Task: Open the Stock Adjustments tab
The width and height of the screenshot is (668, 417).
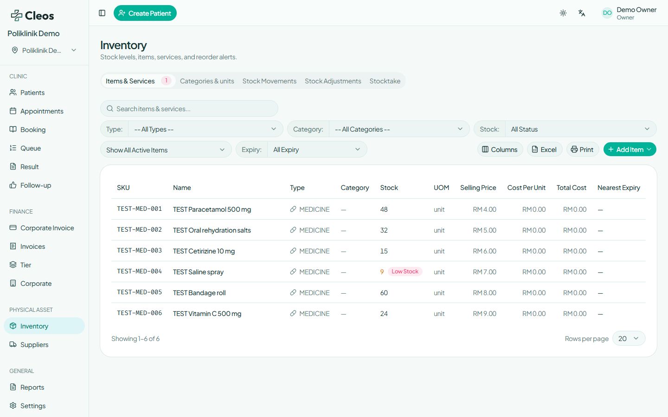Action: click(x=333, y=81)
